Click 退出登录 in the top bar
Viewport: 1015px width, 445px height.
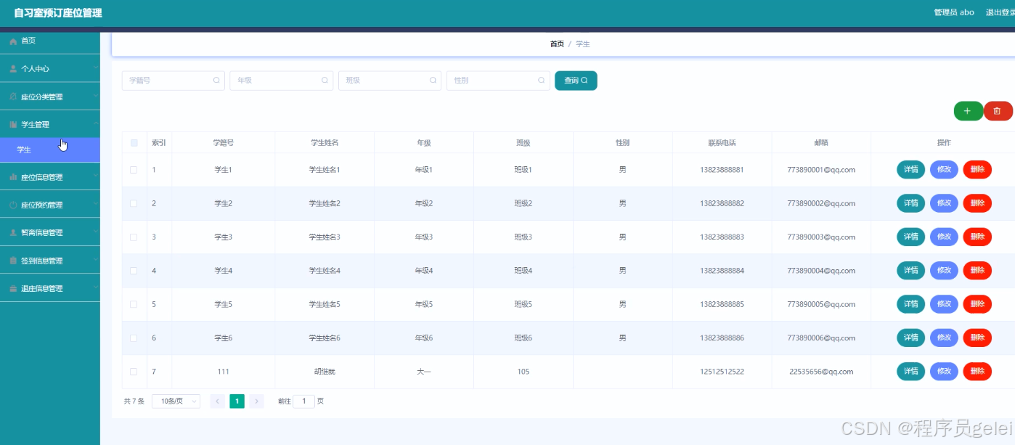[x=1000, y=12]
